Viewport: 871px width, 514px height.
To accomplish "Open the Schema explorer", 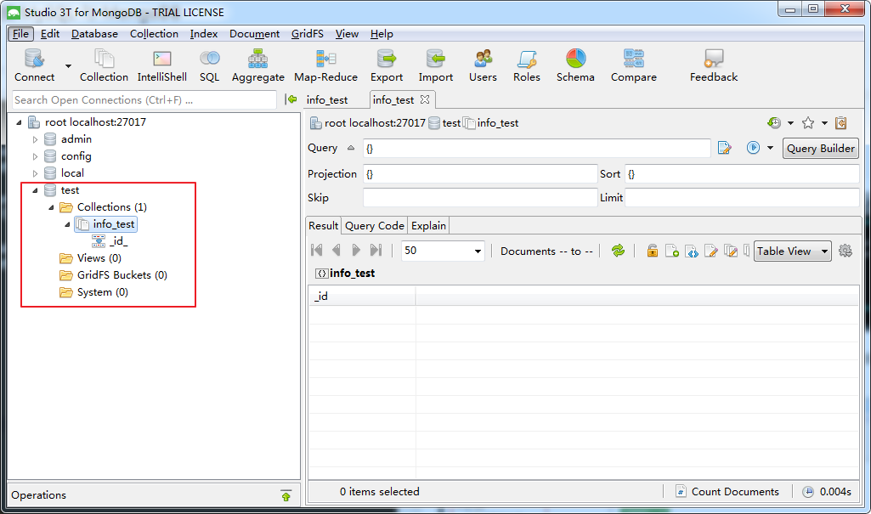I will [x=575, y=65].
